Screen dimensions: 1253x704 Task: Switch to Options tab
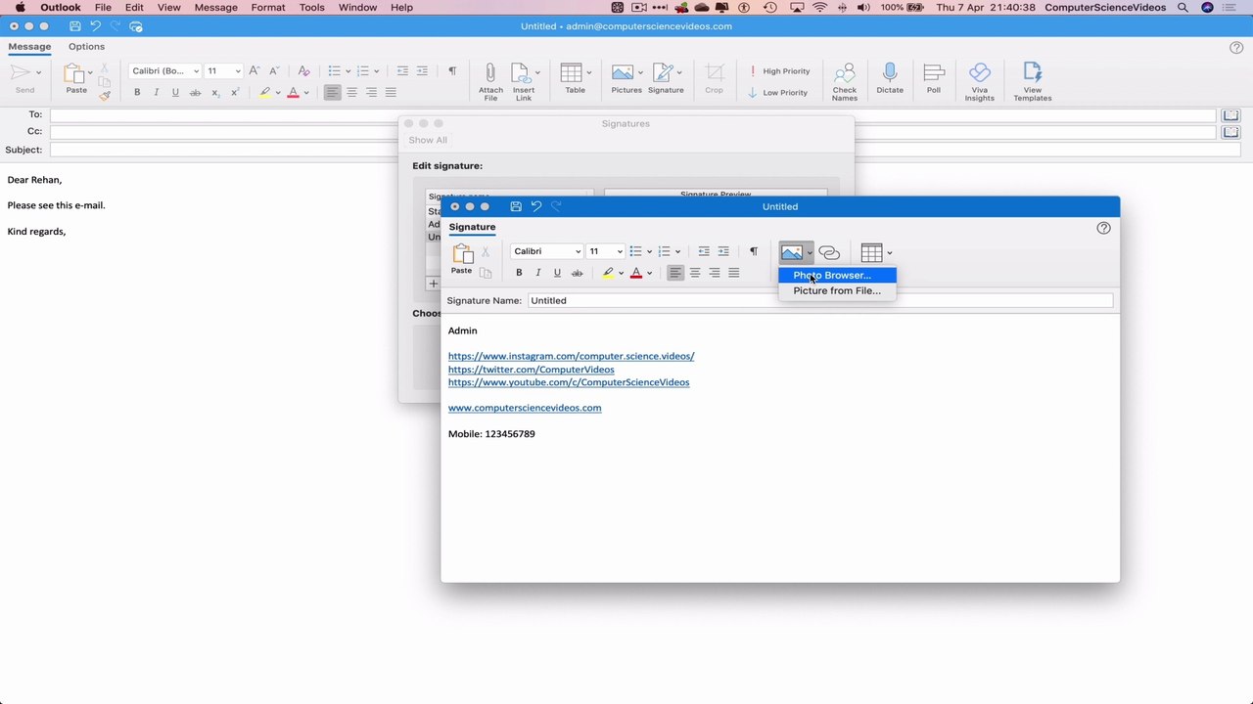(86, 46)
